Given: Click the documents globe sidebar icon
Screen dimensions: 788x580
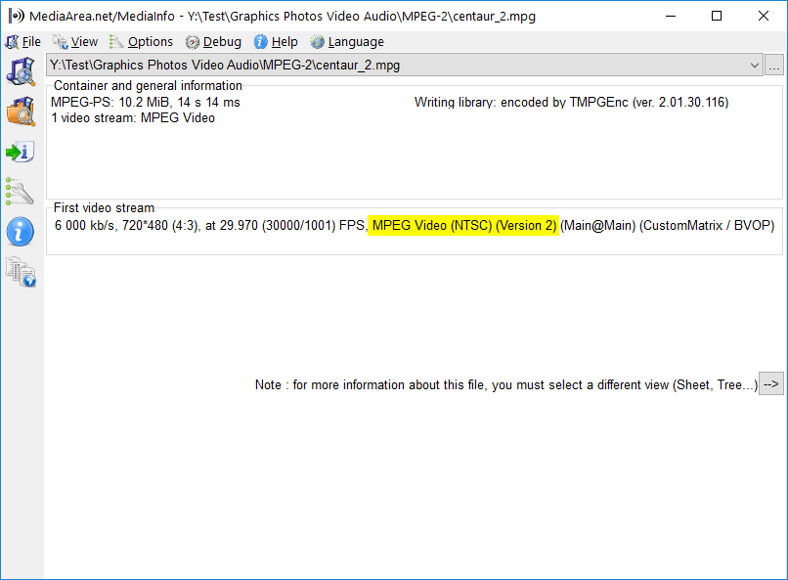Looking at the screenshot, I should (22, 271).
